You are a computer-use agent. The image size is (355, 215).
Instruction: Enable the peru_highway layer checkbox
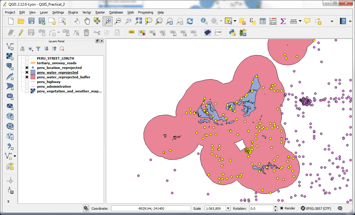click(x=27, y=82)
